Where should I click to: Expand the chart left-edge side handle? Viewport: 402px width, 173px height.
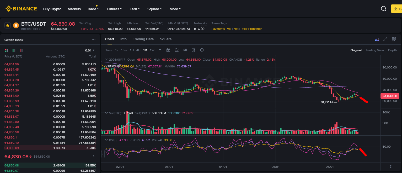[103, 154]
